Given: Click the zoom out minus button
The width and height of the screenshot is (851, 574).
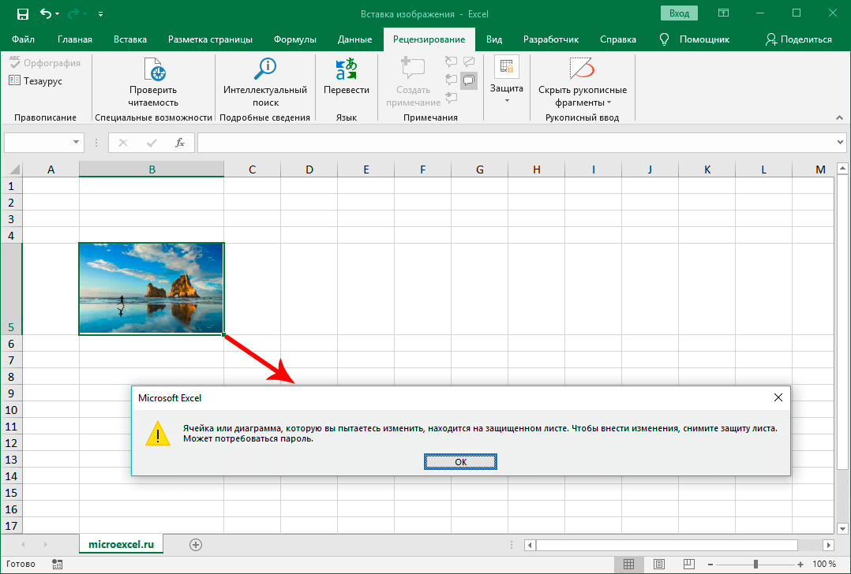Looking at the screenshot, I should (710, 565).
